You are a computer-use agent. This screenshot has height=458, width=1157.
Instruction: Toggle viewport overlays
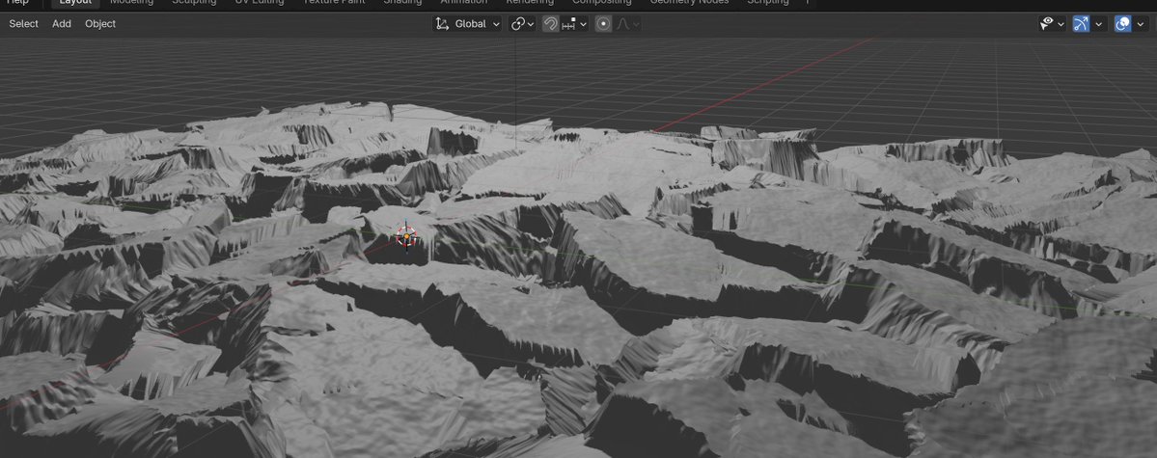pos(1122,23)
